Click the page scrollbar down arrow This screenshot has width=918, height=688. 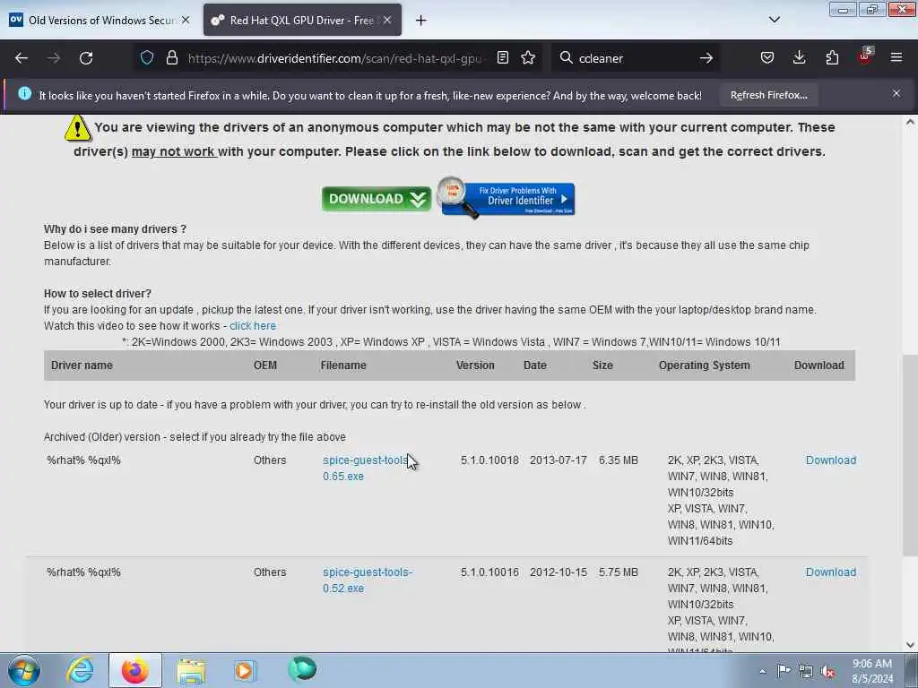910,645
